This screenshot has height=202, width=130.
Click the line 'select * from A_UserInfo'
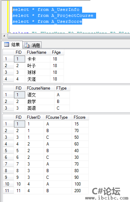(46, 10)
